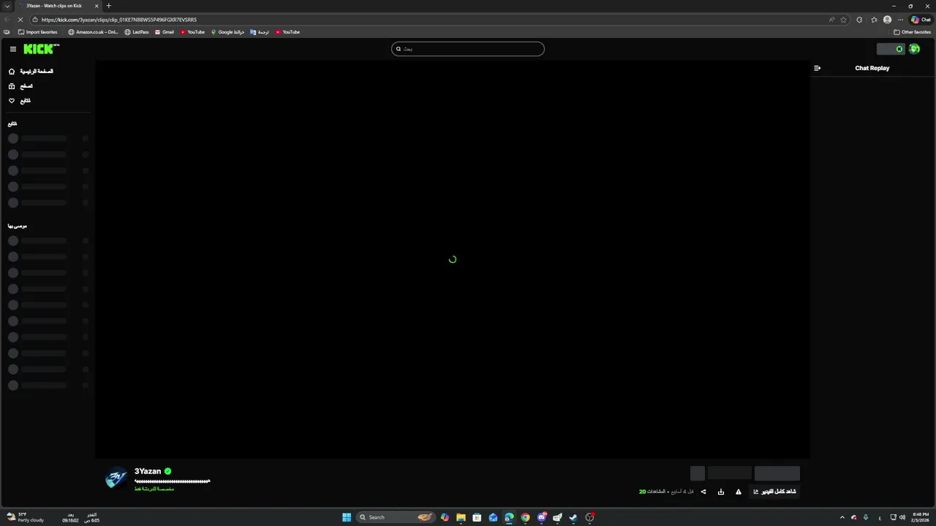Open Steam from taskbar
The image size is (936, 526).
click(x=573, y=517)
